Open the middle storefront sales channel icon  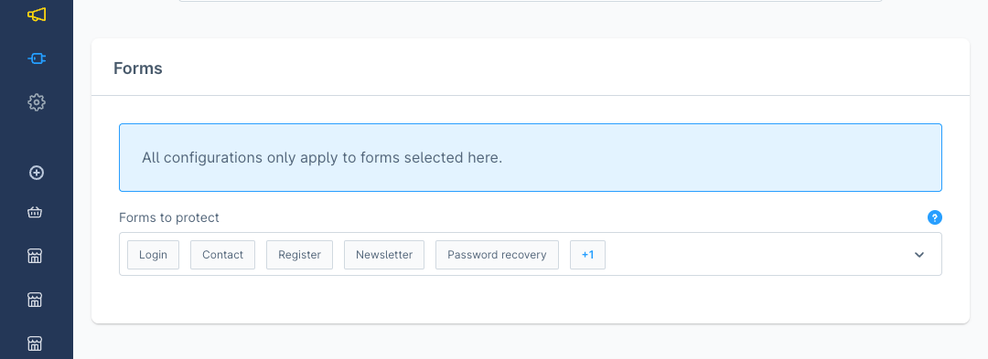[x=36, y=300]
